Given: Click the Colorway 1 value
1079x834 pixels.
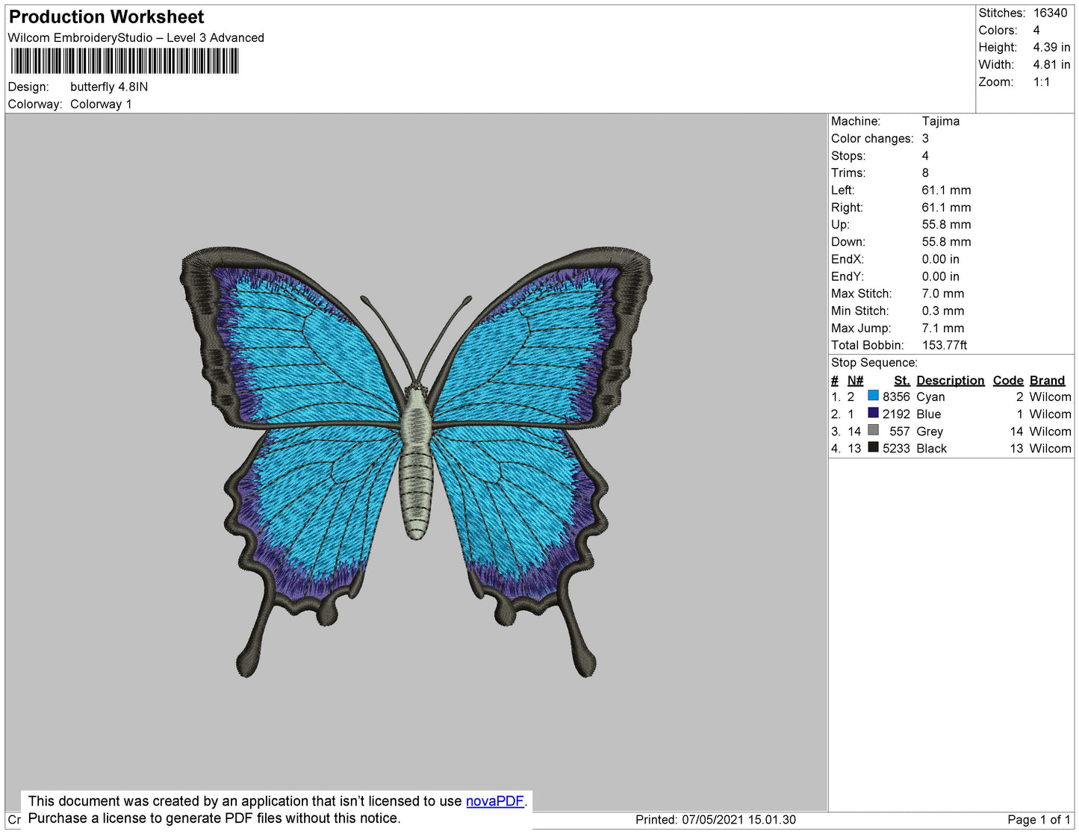Looking at the screenshot, I should (101, 104).
